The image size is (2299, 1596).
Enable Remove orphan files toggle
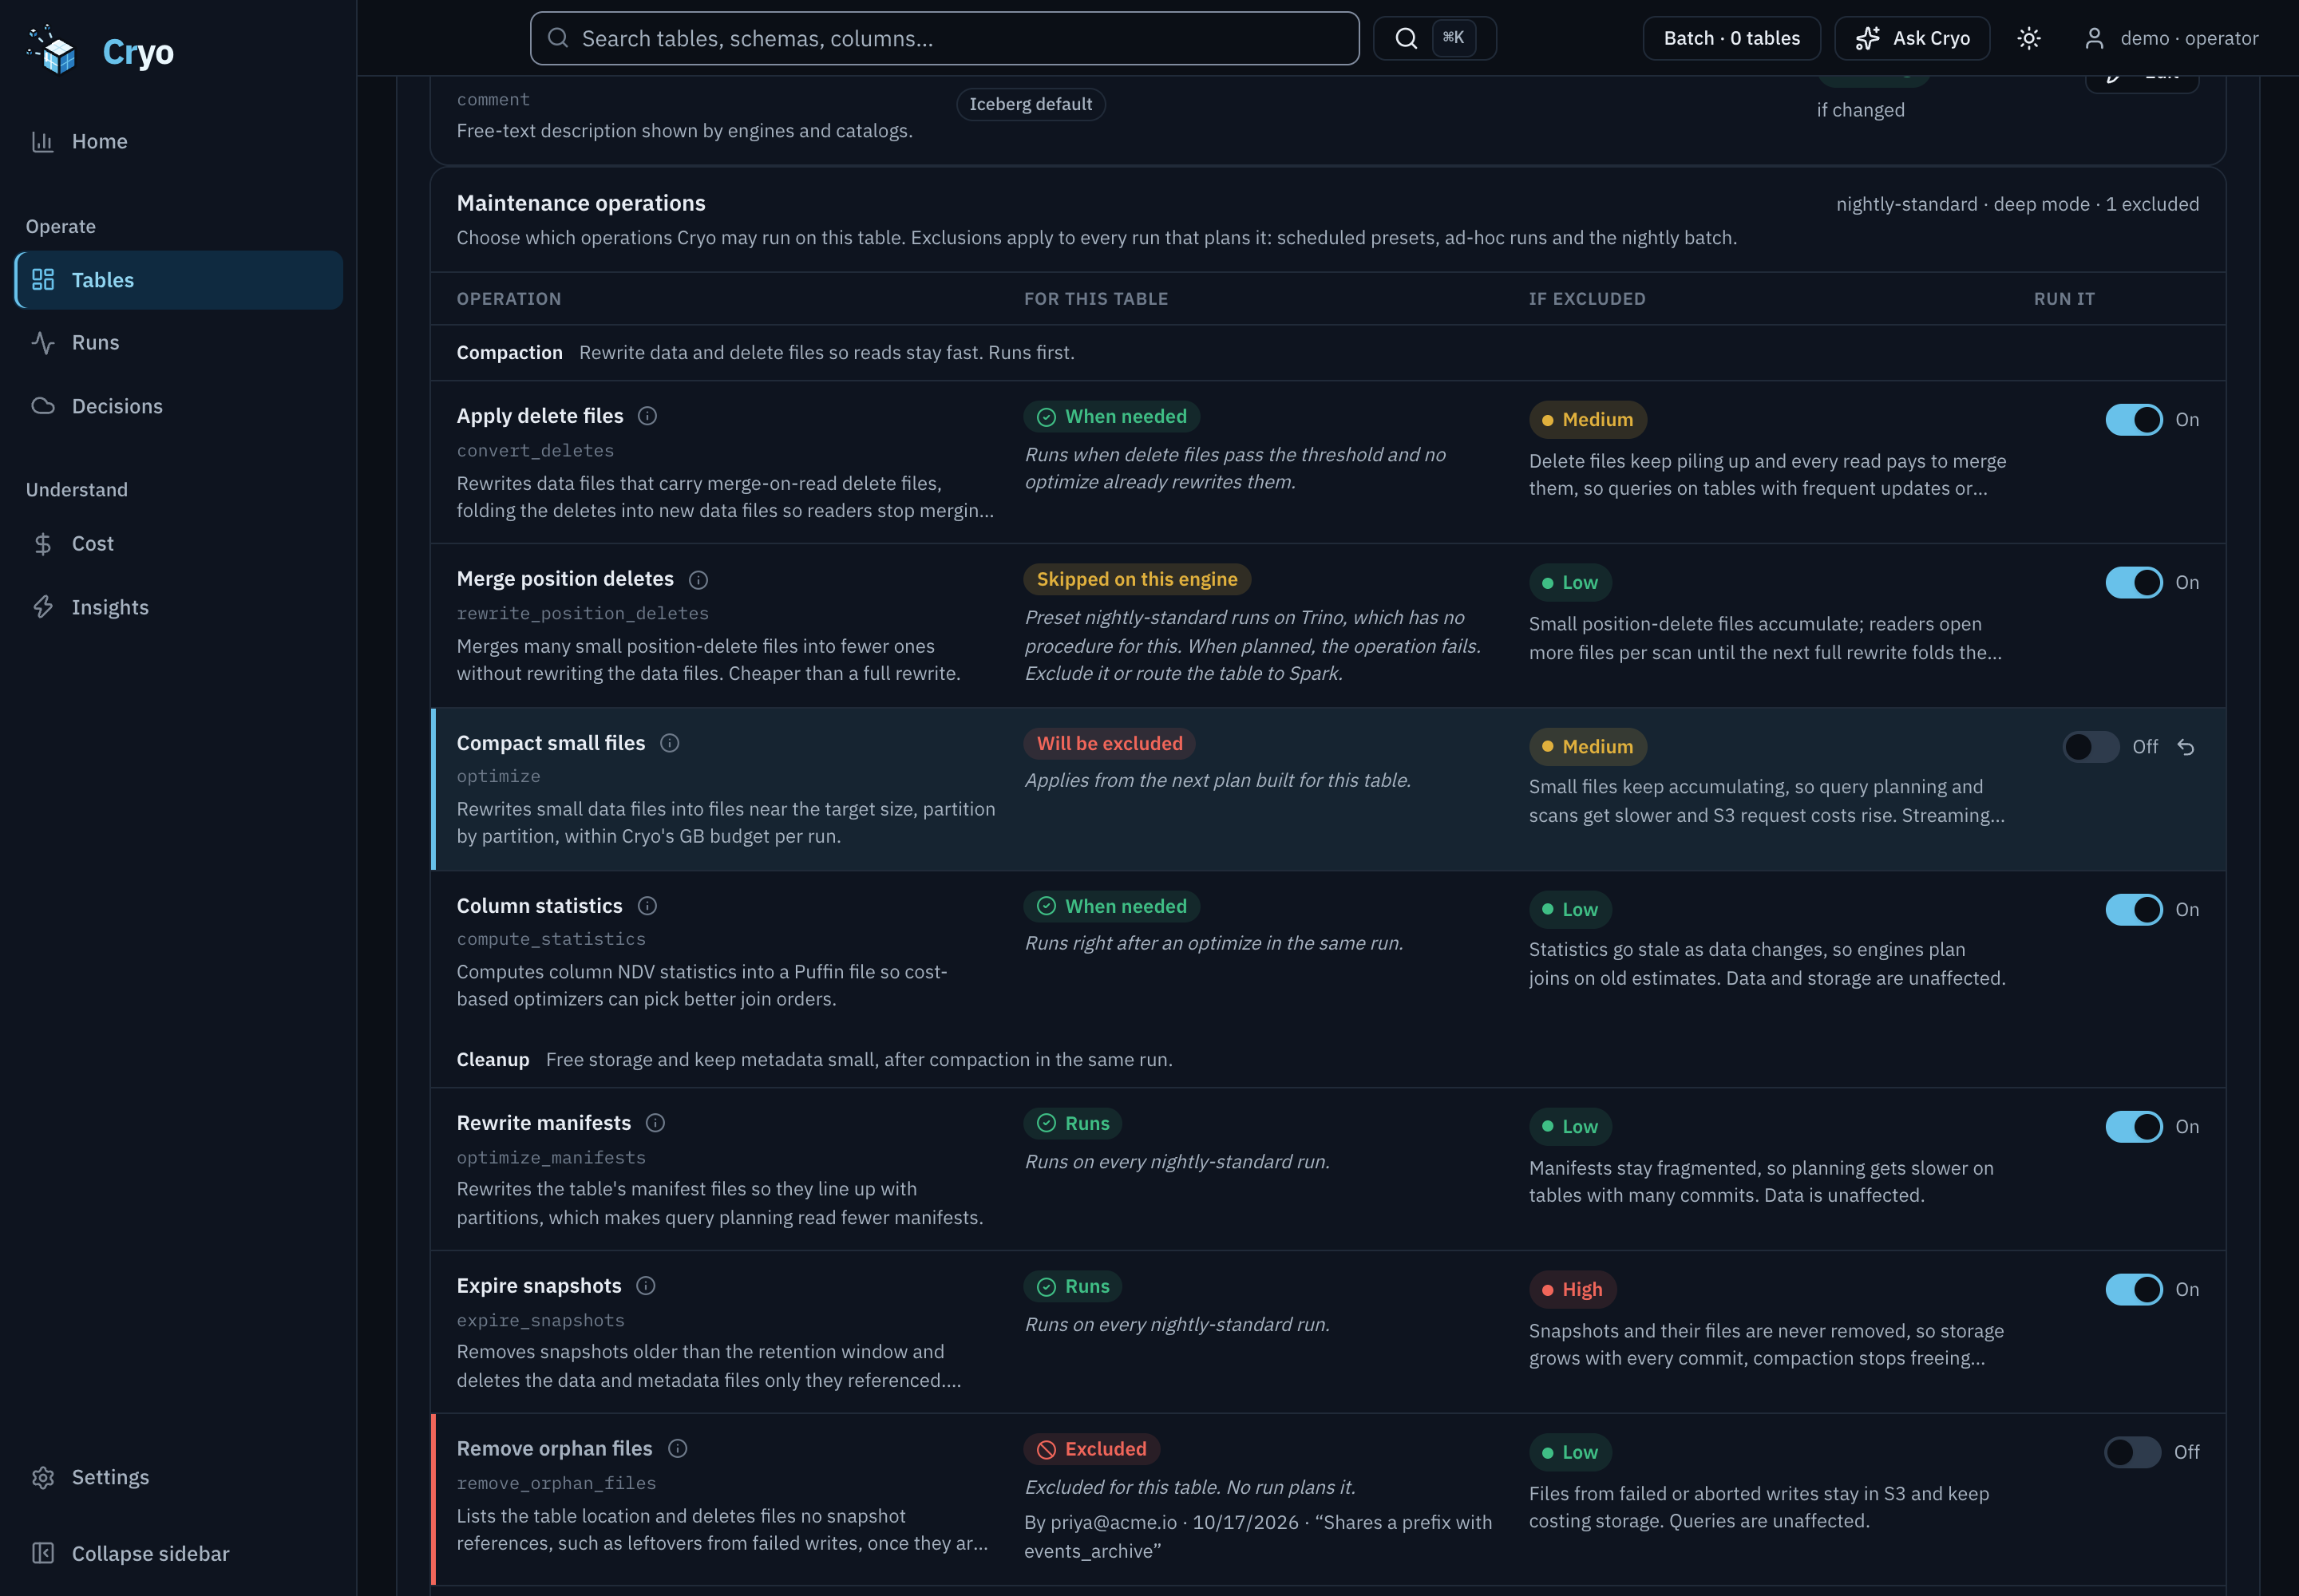point(2132,1452)
